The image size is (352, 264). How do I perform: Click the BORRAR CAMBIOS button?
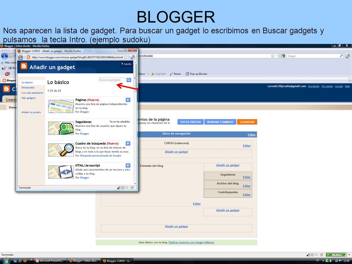coord(220,122)
